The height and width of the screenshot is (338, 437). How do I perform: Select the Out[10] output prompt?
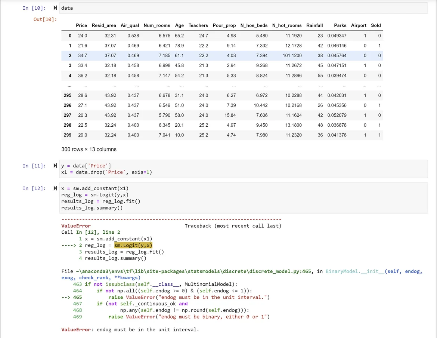click(x=45, y=19)
